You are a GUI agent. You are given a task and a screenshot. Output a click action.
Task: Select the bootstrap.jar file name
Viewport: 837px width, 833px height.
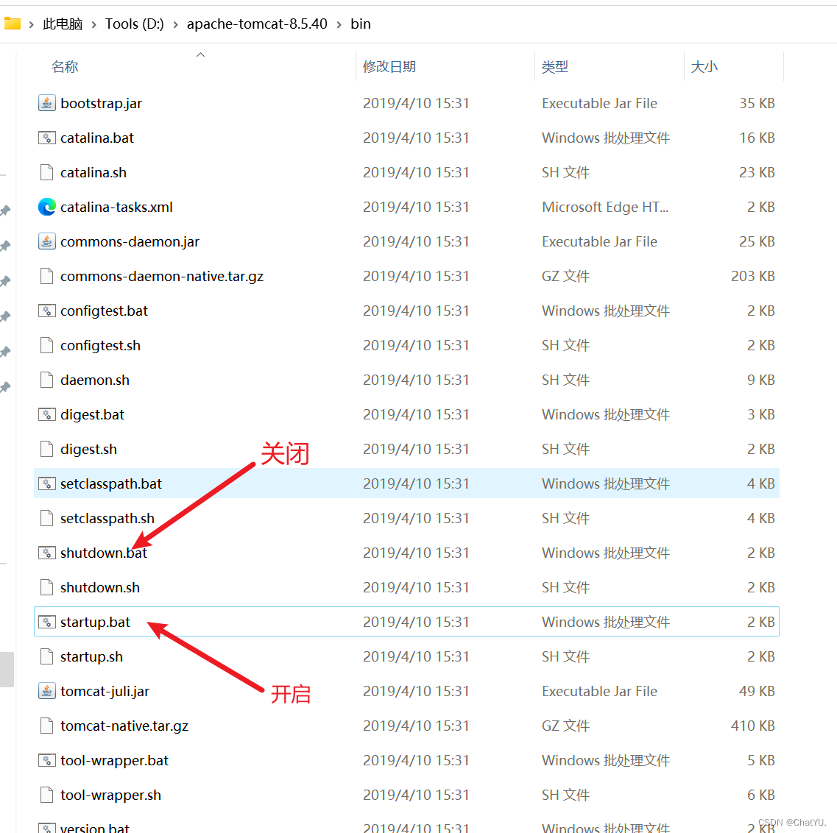pos(102,103)
